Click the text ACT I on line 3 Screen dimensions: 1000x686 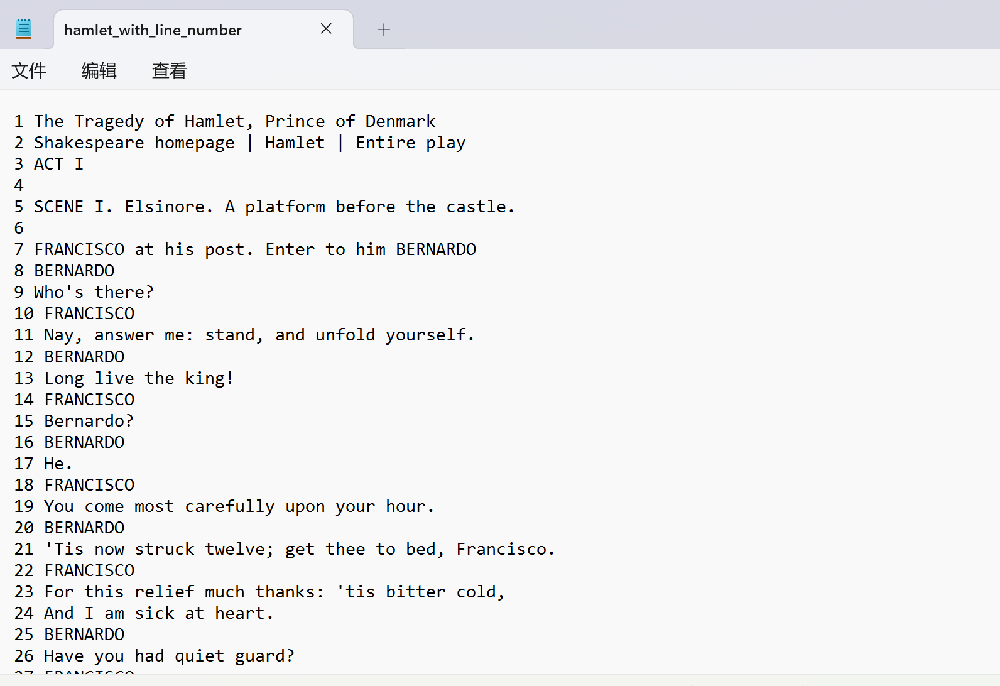[x=58, y=164]
